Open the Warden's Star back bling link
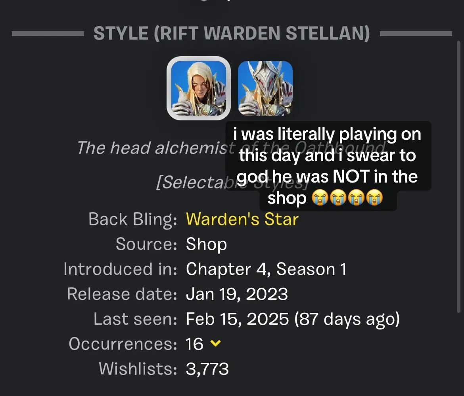 pyautogui.click(x=242, y=219)
